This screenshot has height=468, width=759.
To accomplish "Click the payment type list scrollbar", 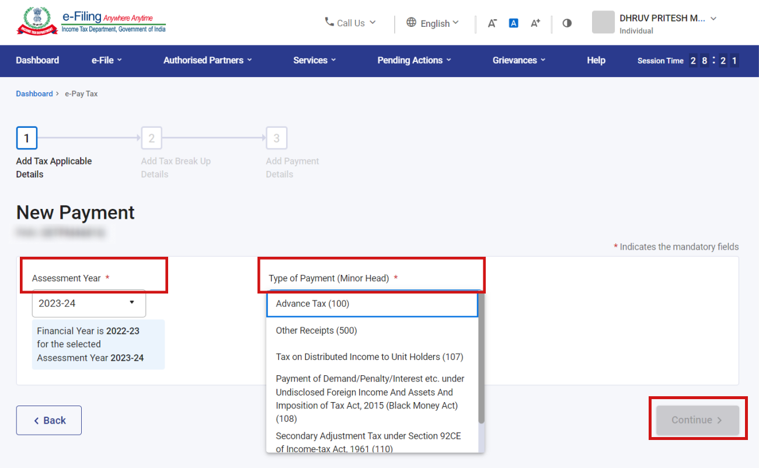I will tap(481, 362).
